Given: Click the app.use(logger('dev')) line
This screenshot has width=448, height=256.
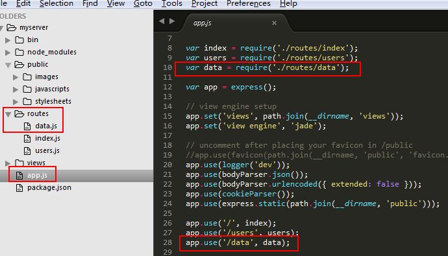Looking at the screenshot, I should (238, 165).
